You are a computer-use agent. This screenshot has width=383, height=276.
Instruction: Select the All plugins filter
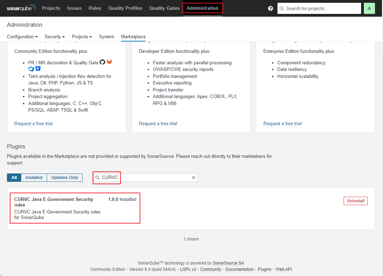(x=14, y=178)
